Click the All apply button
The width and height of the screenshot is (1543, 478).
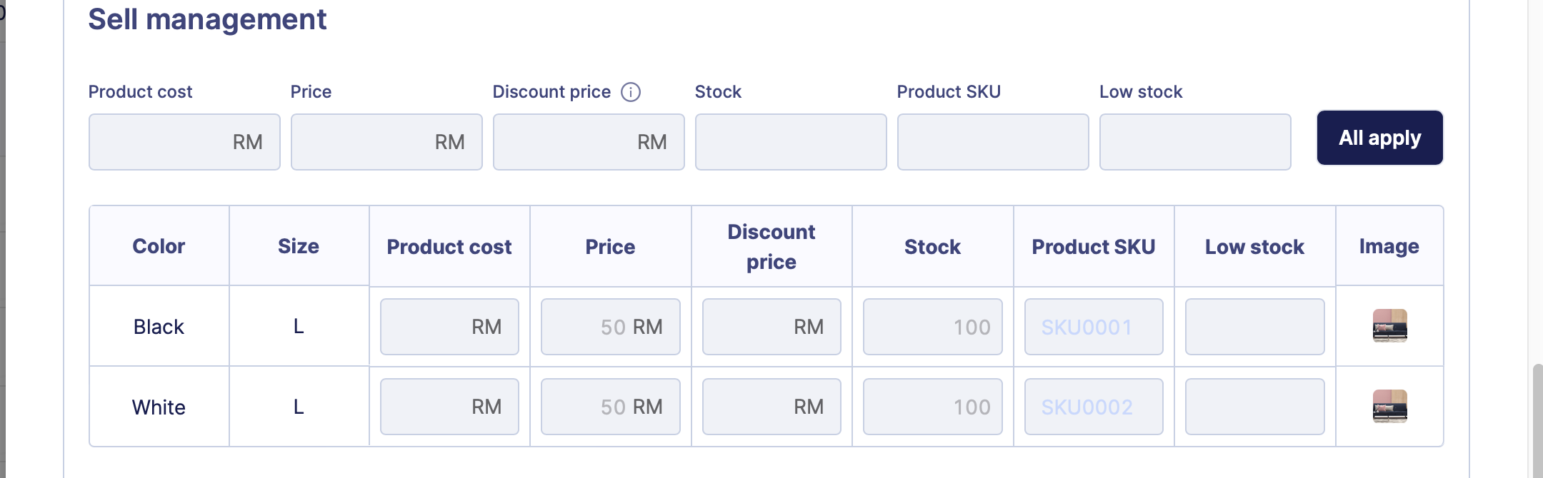pos(1379,138)
